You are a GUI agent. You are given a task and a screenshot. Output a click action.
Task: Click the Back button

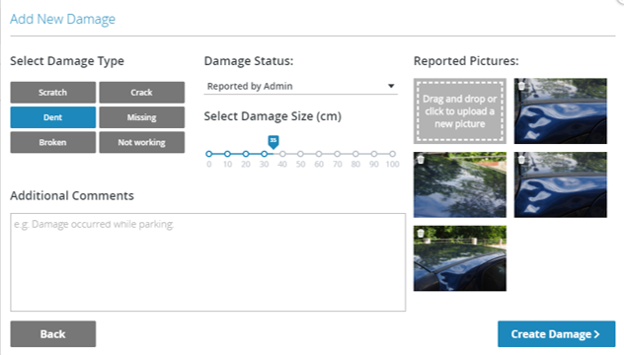pos(53,334)
